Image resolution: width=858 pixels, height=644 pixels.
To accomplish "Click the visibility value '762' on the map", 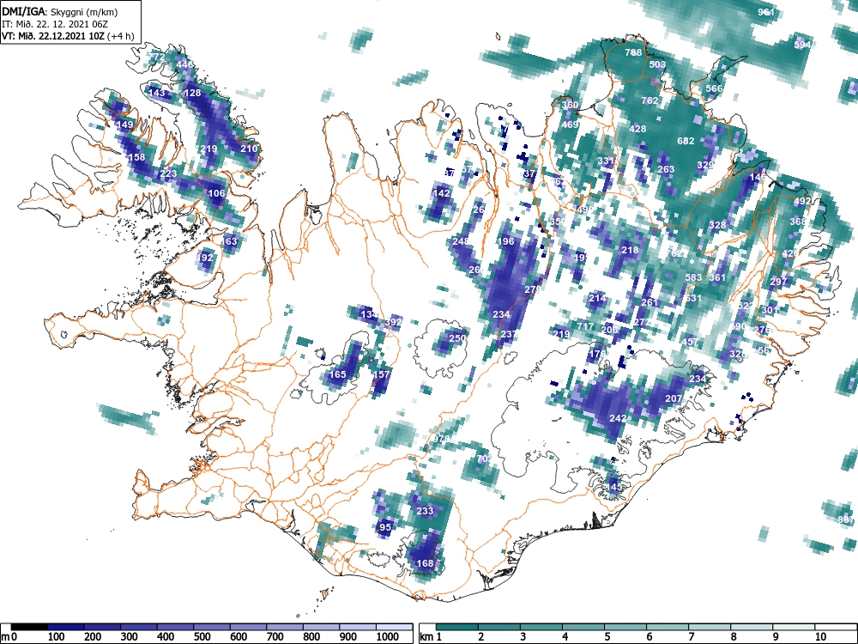I will [650, 100].
